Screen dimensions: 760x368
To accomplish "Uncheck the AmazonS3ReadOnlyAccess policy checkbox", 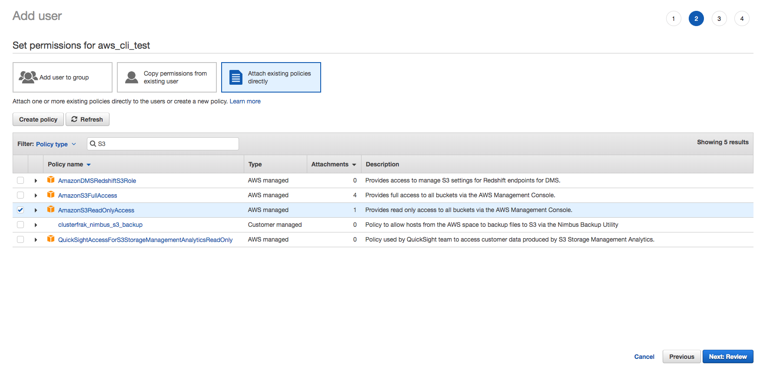I will (20, 210).
